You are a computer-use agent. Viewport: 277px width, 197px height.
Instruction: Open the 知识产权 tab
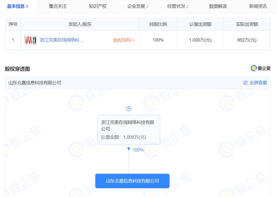tap(98, 6)
